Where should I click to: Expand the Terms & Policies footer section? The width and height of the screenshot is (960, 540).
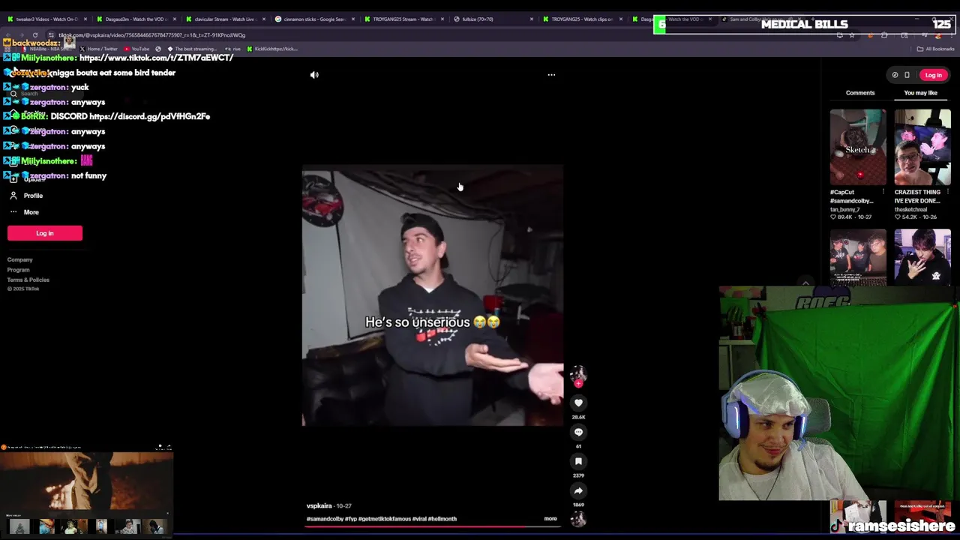coord(28,280)
